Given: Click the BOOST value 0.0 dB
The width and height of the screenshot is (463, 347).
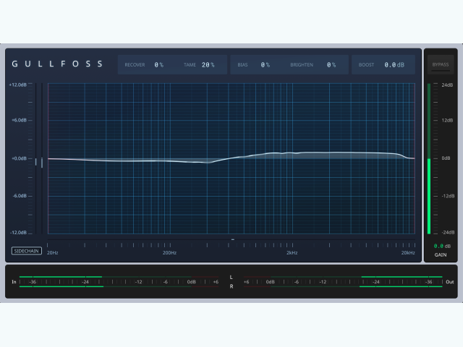Looking at the screenshot, I should coord(394,65).
